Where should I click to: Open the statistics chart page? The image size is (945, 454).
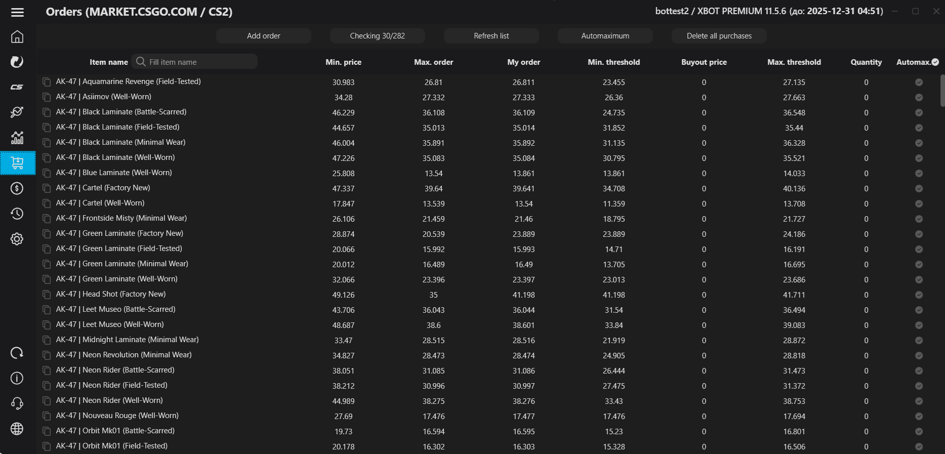(17, 138)
